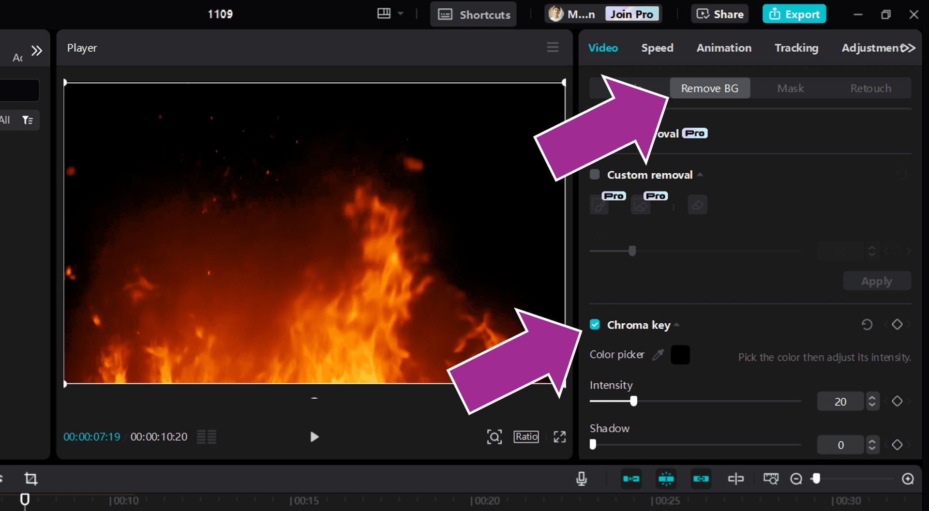This screenshot has height=511, width=929.
Task: Export the project
Action: [794, 14]
